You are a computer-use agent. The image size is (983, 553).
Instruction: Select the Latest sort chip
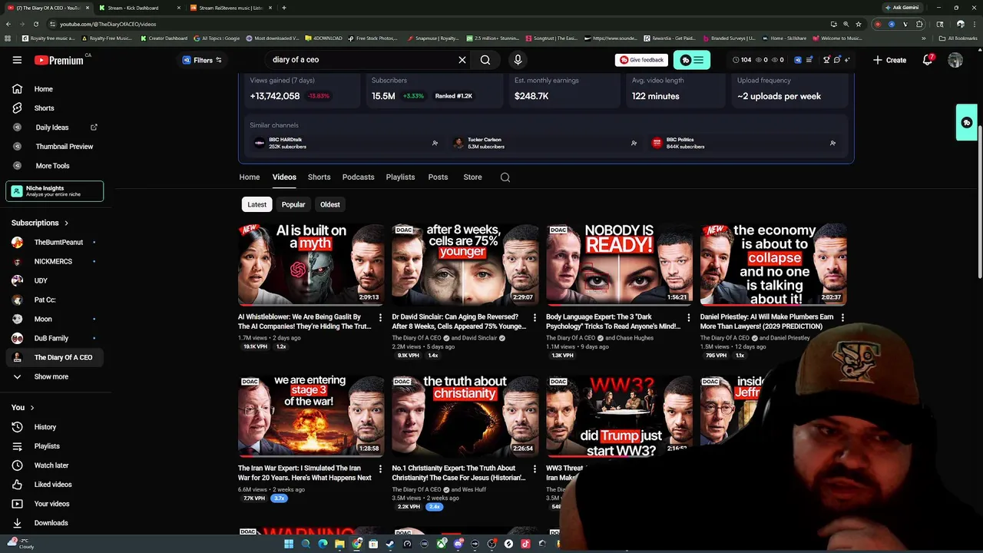click(257, 204)
